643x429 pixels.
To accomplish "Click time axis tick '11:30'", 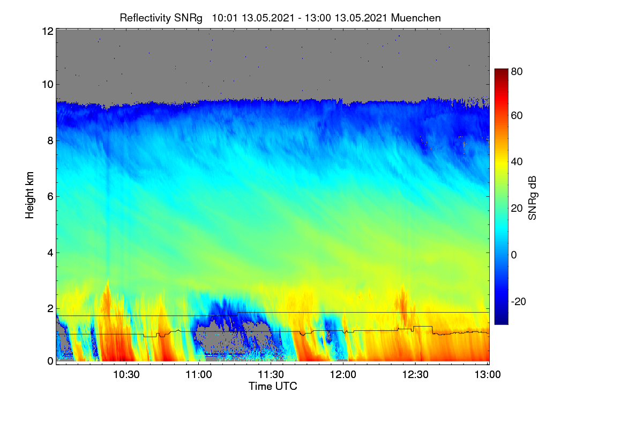I will pos(271,375).
